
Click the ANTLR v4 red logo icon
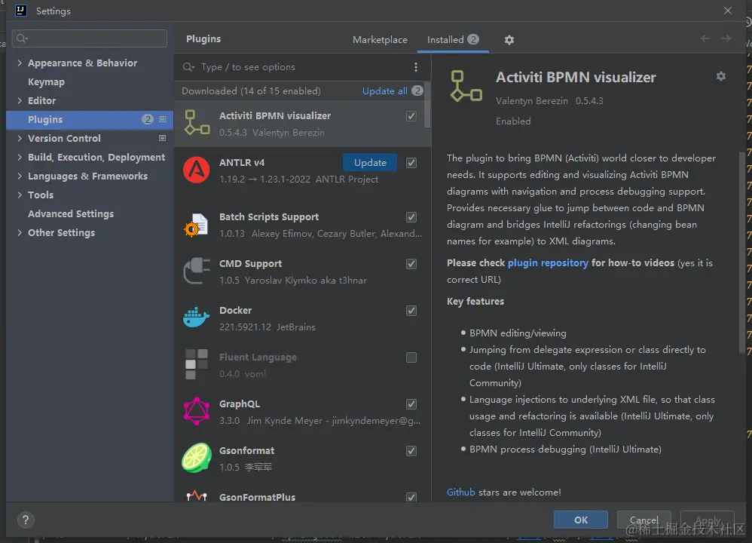(196, 170)
